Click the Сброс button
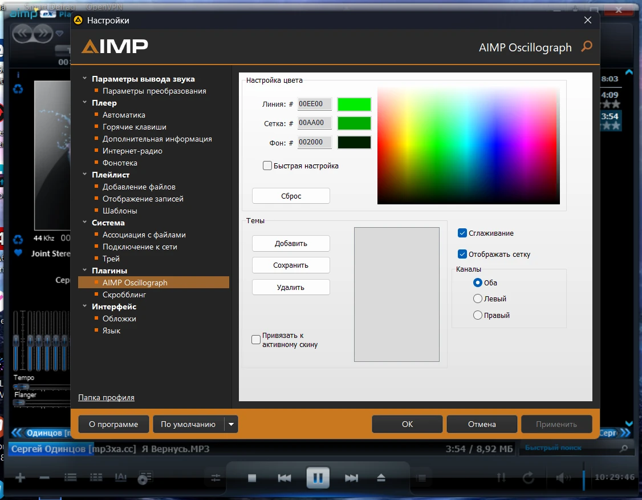The height and width of the screenshot is (500, 642). (291, 196)
